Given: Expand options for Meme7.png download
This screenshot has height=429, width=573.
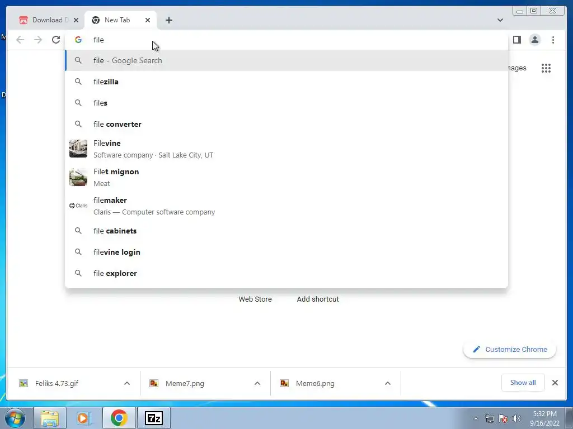Looking at the screenshot, I should point(257,383).
